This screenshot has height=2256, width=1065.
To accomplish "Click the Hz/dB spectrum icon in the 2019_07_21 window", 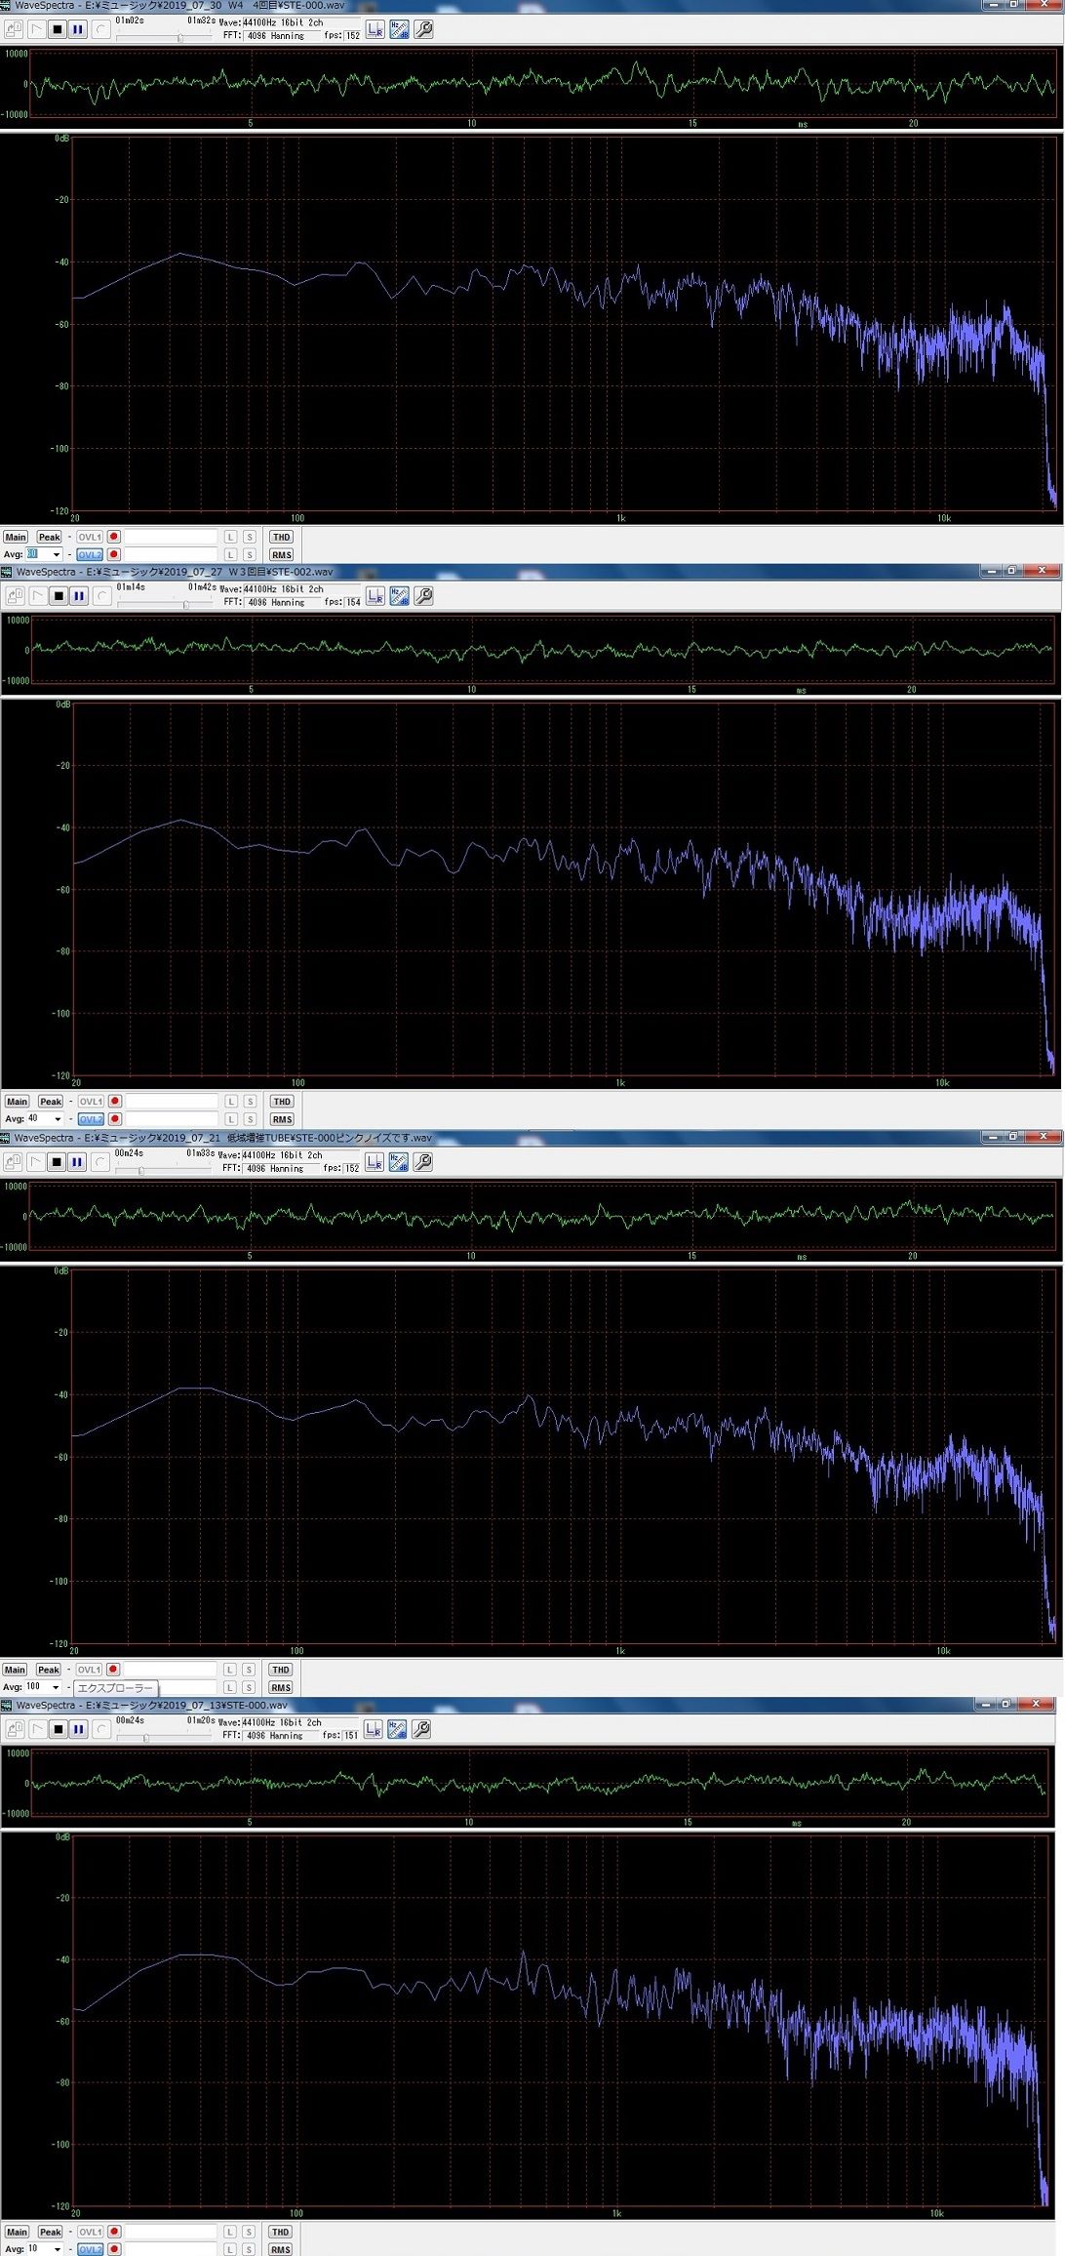I will pos(398,1161).
